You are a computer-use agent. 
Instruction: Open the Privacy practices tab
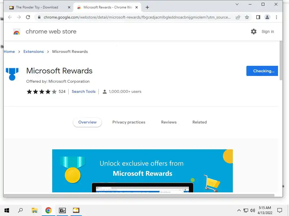129,122
